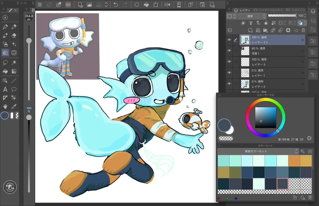The image size is (319, 206).
Task: Click the brush size vertical slider handle
Action: pyautogui.click(x=29, y=41)
